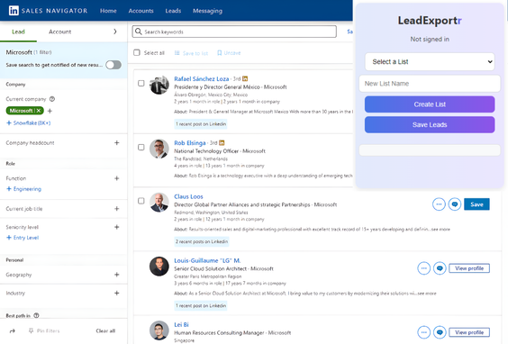508x344 pixels.
Task: Open Louis-Guillaume M. profile photo
Action: [159, 267]
